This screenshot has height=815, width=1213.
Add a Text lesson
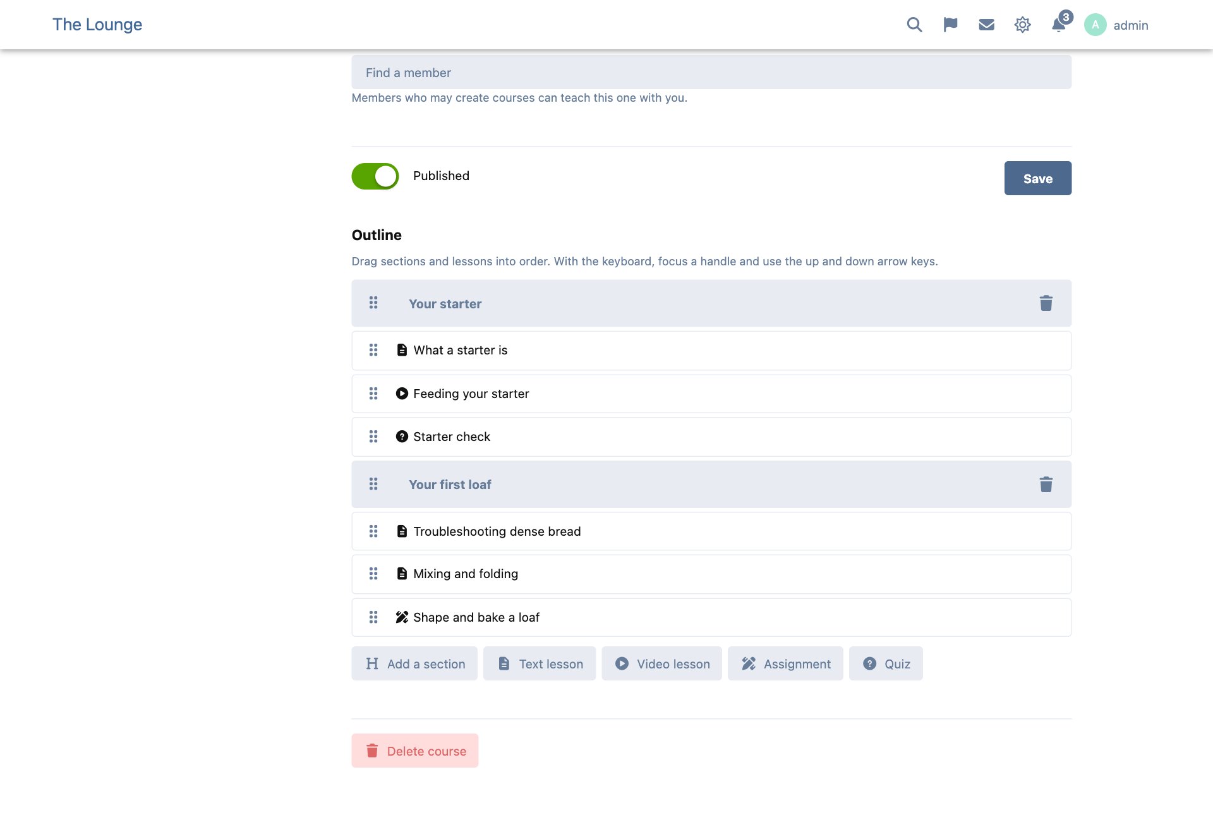click(x=540, y=663)
